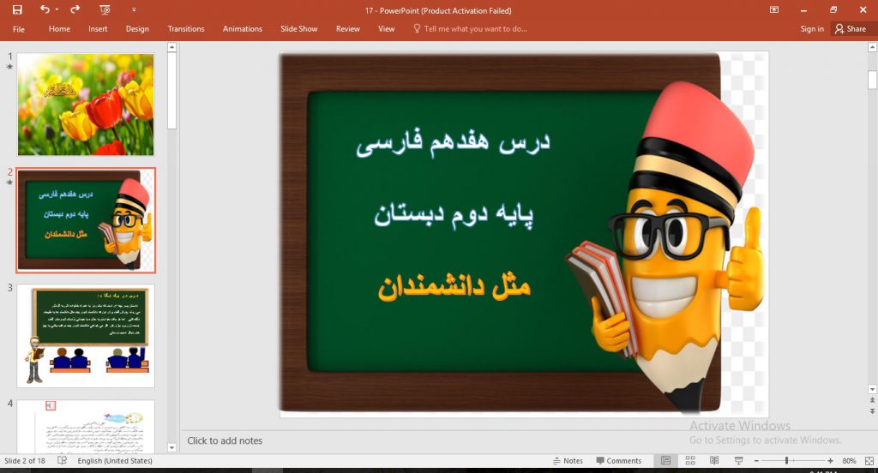
Task: Toggle the Comments pane in status bar
Action: click(x=618, y=461)
